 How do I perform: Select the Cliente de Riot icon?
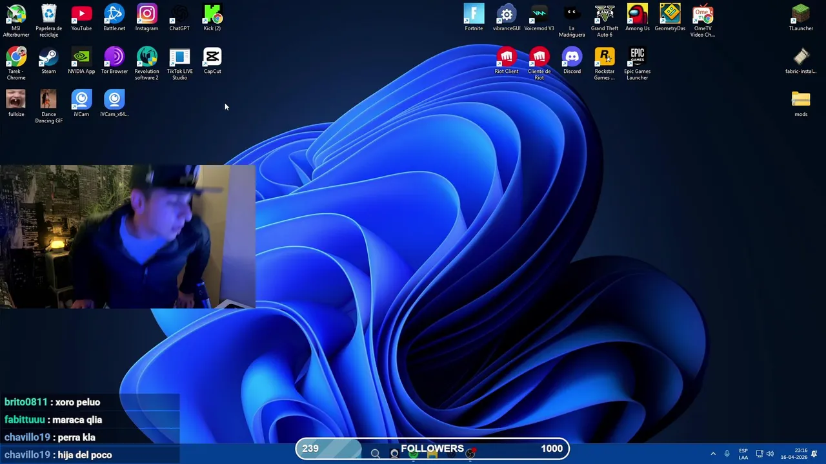pos(539,64)
